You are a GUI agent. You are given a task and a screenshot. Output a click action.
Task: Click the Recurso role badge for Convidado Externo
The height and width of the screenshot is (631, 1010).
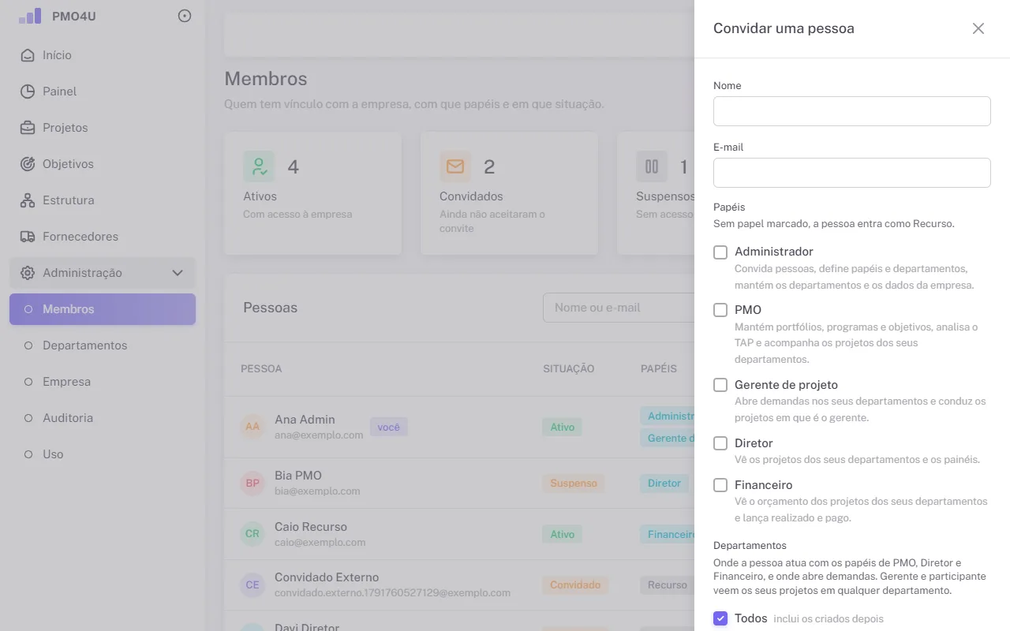(668, 584)
